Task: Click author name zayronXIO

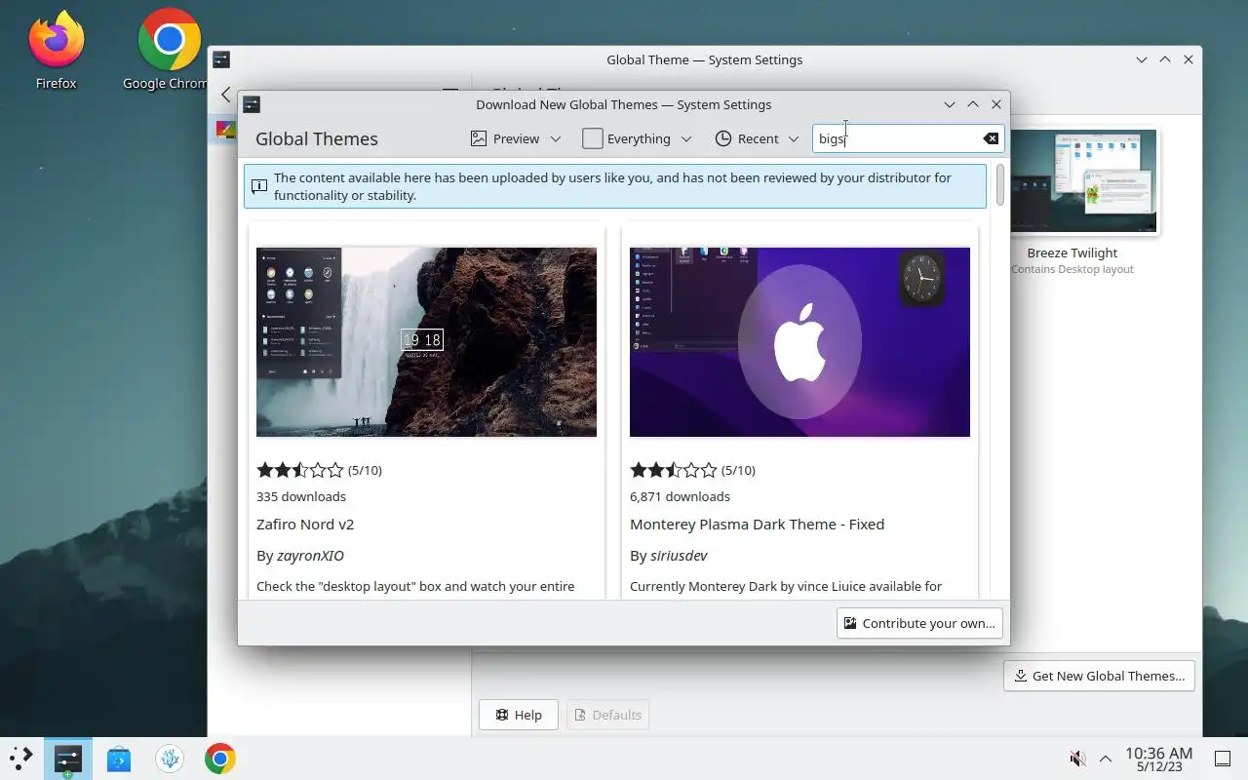Action: (310, 556)
